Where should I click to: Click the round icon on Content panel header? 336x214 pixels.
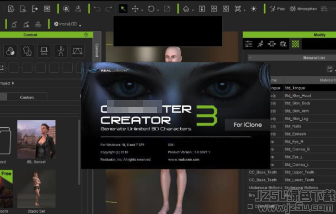[x=86, y=35]
